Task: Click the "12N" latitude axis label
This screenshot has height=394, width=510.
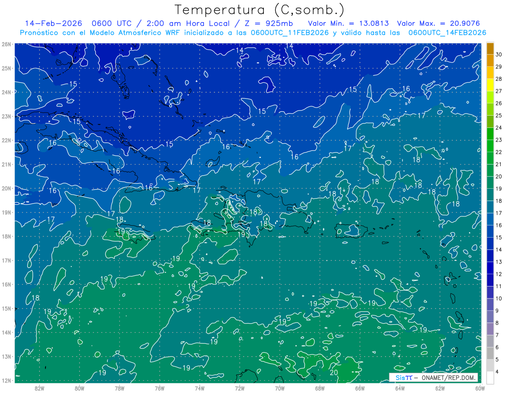Action: pyautogui.click(x=6, y=380)
